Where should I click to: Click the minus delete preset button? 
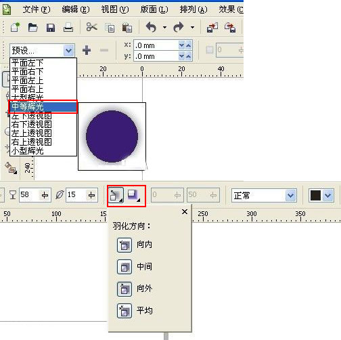[x=104, y=50]
